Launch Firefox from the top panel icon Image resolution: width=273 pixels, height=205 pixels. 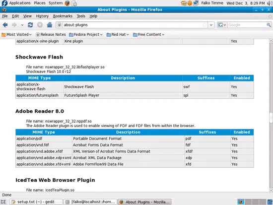point(67,3)
